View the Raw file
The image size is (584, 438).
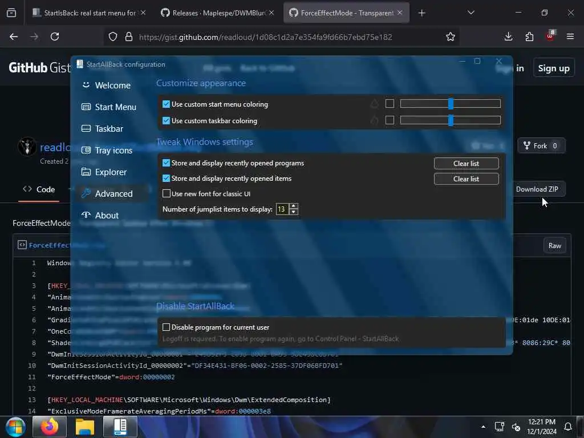pos(554,245)
